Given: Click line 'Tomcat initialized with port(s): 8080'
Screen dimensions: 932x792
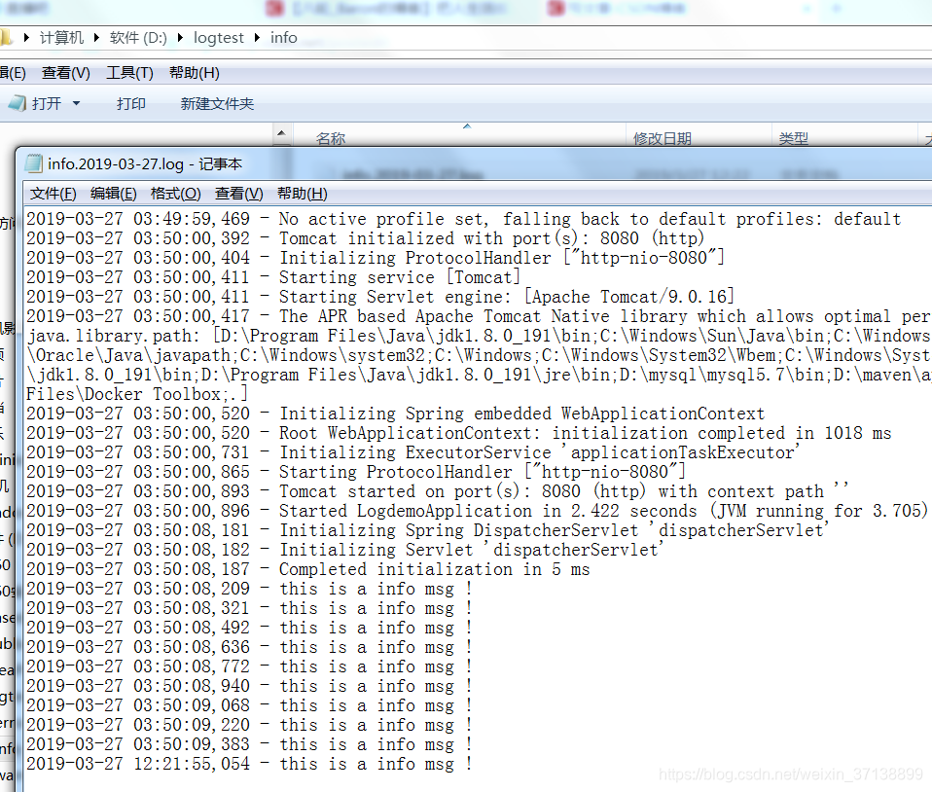Looking at the screenshot, I should point(366,238).
